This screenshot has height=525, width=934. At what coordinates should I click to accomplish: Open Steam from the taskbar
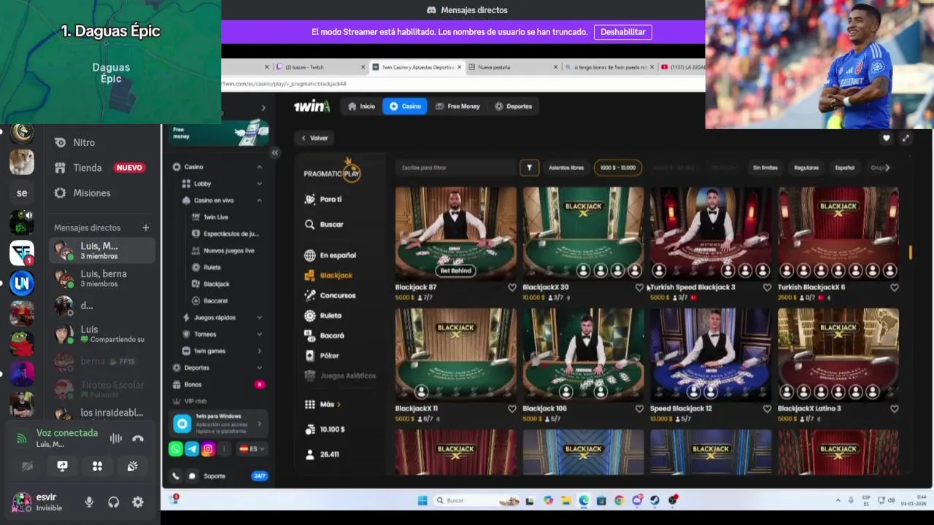(655, 500)
